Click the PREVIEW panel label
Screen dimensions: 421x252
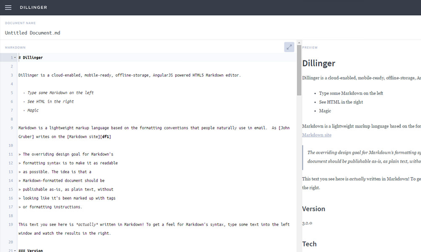point(310,47)
